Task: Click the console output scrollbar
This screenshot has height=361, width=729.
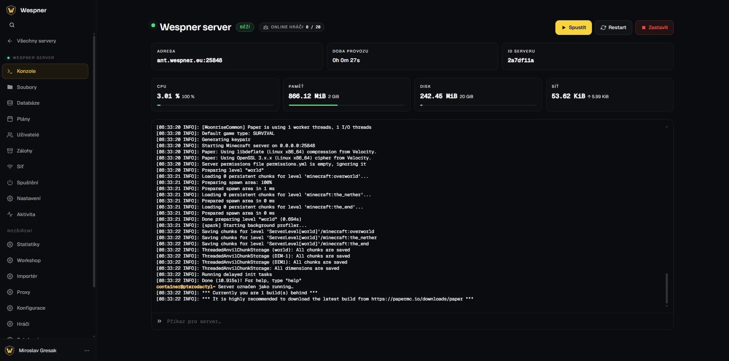Action: [x=666, y=289]
